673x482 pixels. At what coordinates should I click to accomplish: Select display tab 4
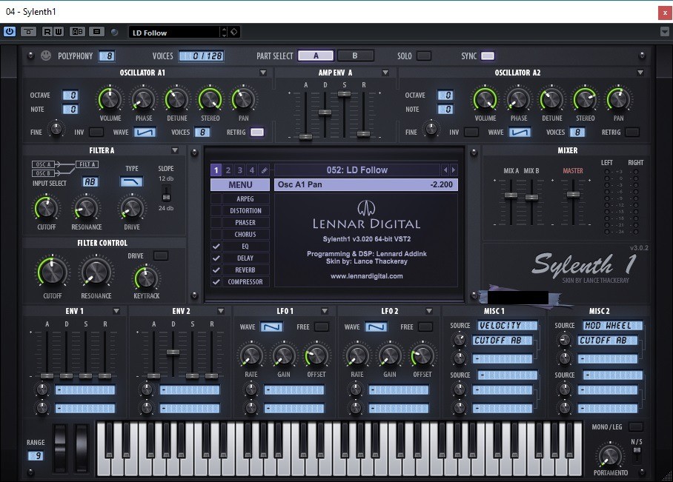tap(252, 170)
